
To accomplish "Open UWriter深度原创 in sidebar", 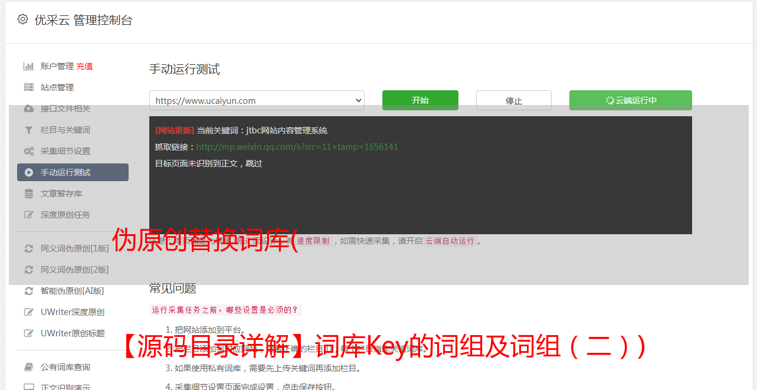I will (73, 312).
